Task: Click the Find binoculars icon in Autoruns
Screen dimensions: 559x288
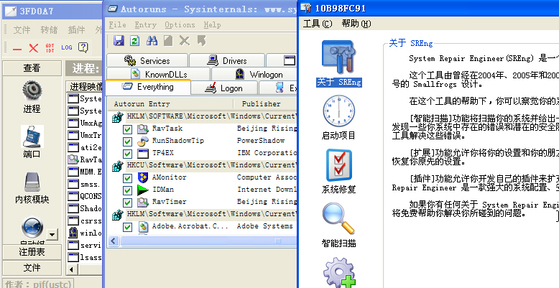Action: (x=152, y=40)
